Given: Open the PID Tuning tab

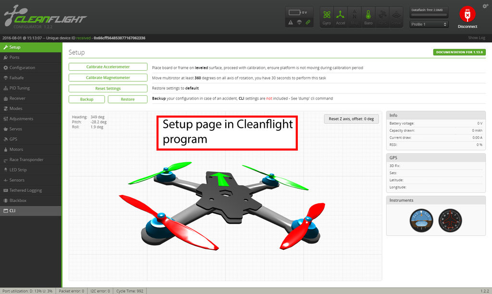Looking at the screenshot, I should coord(31,88).
